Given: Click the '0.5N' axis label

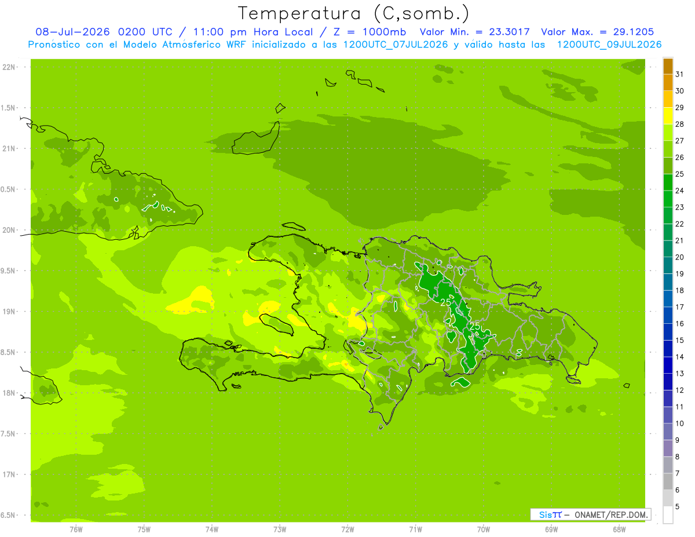Looking at the screenshot, I should click(8, 189).
